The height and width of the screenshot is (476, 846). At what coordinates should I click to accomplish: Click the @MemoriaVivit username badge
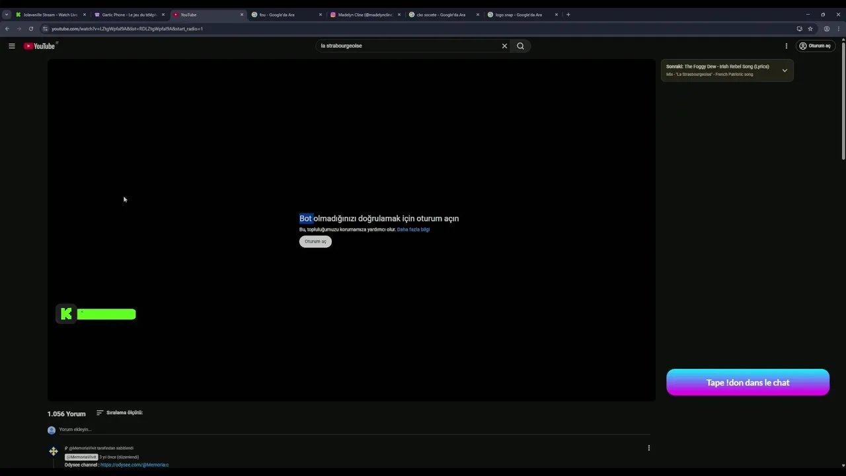[x=81, y=457]
